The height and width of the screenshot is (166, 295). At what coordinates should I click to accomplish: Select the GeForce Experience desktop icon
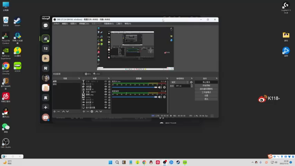tap(6, 53)
